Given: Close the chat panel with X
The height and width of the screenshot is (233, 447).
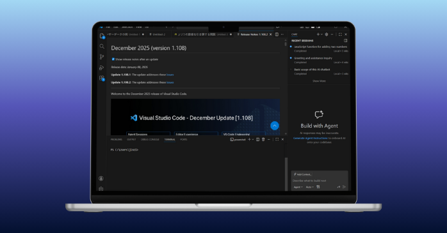Looking at the screenshot, I should (x=346, y=34).
